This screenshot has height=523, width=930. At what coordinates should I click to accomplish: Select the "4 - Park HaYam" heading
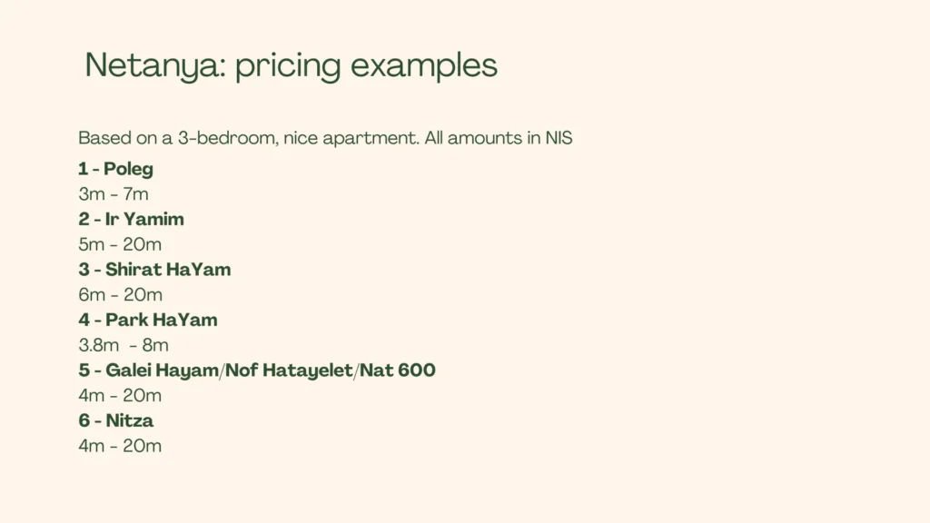(x=148, y=320)
